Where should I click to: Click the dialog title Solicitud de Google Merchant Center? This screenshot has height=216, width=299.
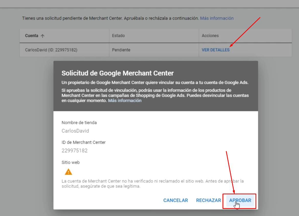coord(117,73)
